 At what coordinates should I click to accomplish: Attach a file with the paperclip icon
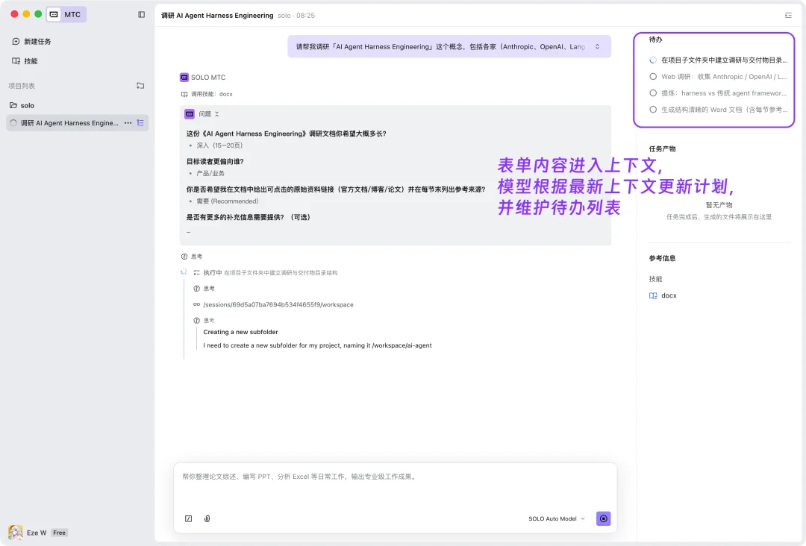coord(207,518)
